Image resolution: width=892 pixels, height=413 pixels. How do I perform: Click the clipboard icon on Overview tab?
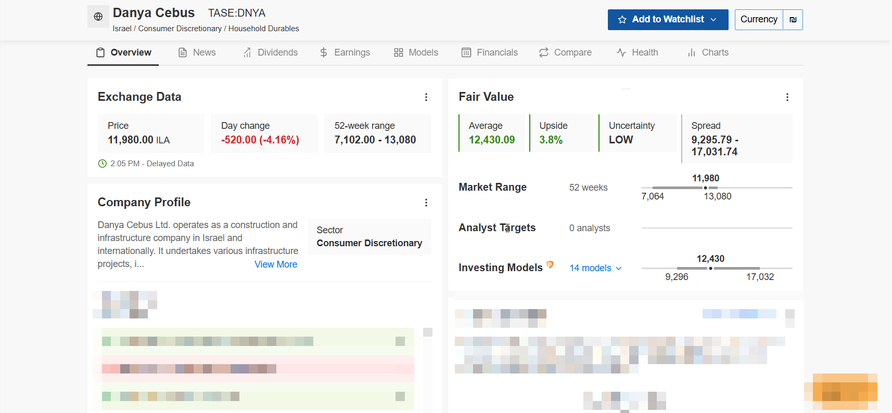100,52
